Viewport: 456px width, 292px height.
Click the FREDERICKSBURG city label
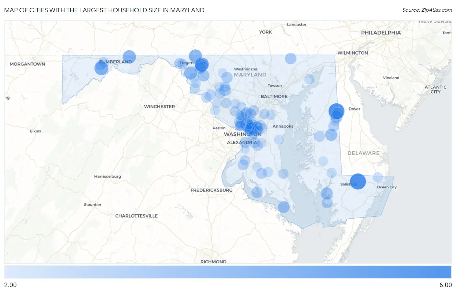click(211, 190)
